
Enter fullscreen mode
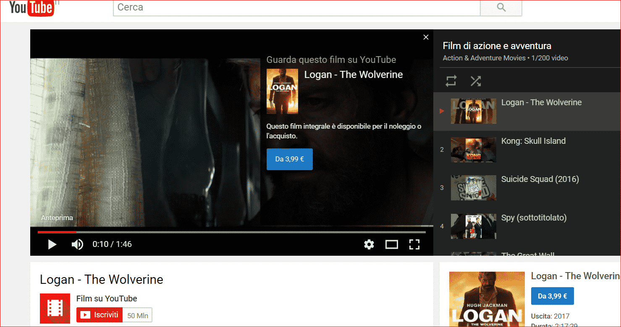[x=414, y=244]
